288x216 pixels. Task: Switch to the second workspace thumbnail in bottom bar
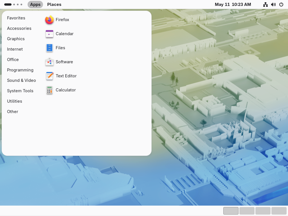pos(247,211)
